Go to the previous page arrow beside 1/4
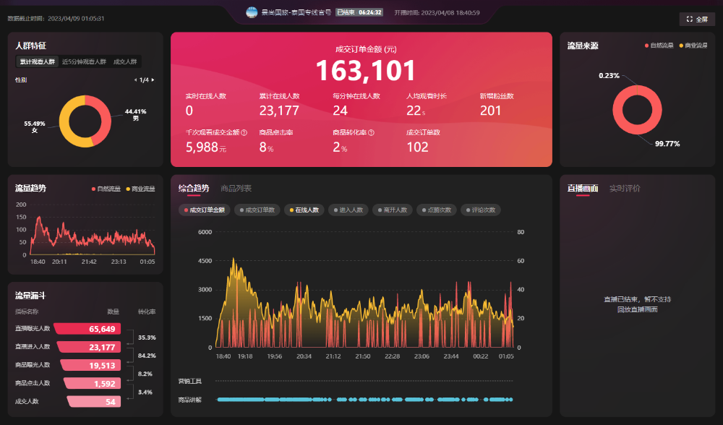The height and width of the screenshot is (425, 723). (135, 80)
